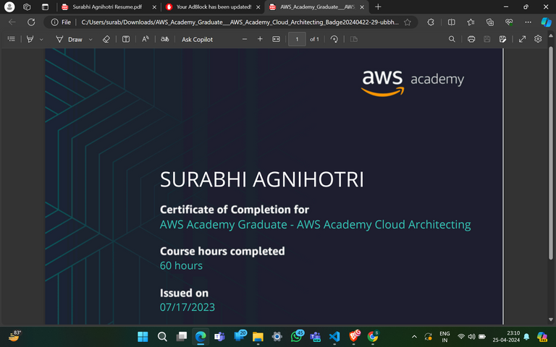Open Find in PDF search
Viewport: 556px width, 347px height.
452,39
